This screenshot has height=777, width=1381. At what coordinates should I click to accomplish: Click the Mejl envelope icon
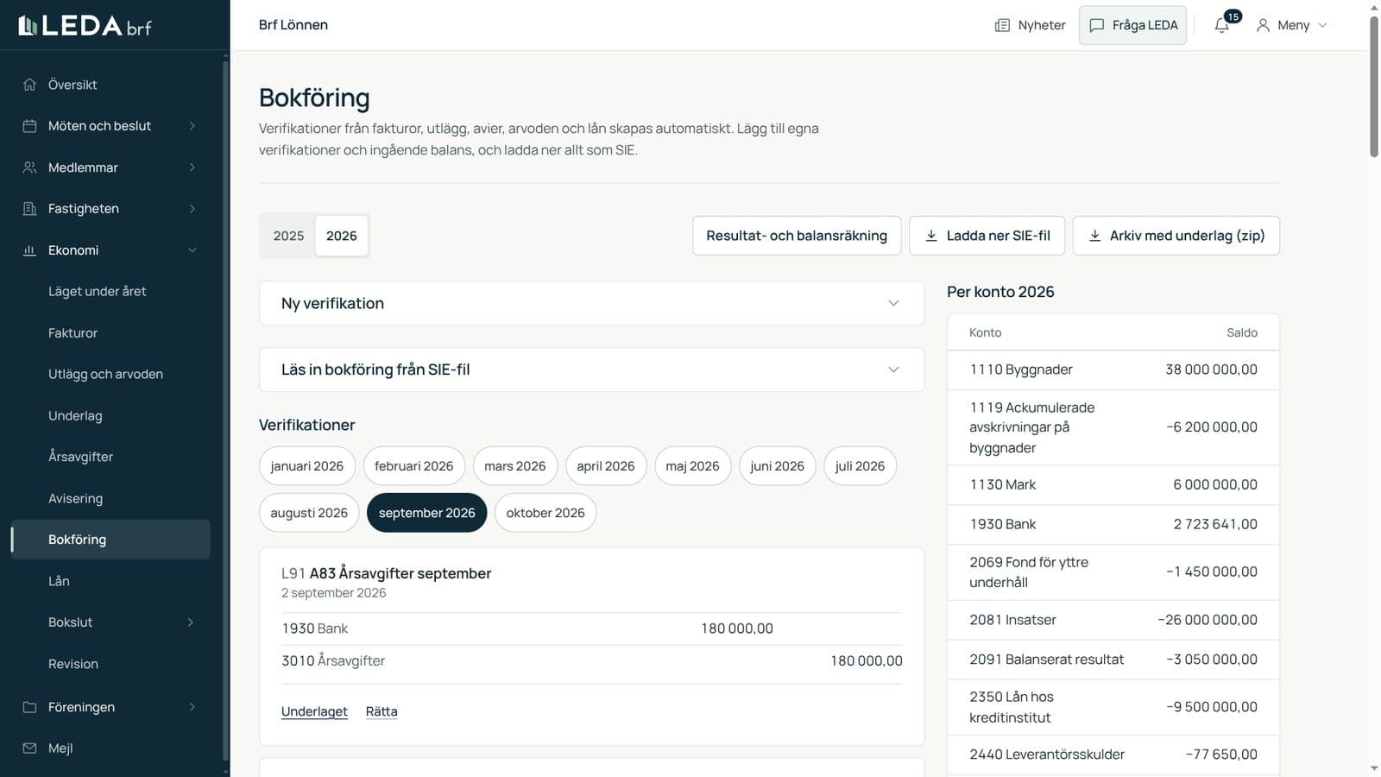(x=29, y=749)
